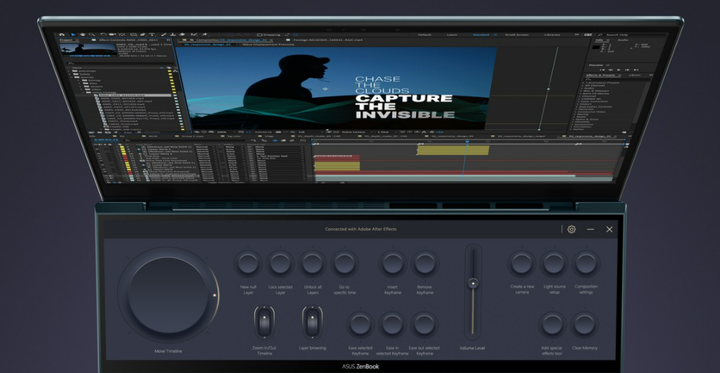Image resolution: width=720 pixels, height=373 pixels.
Task: Switch to the Small Screen workspace
Action: pos(515,34)
